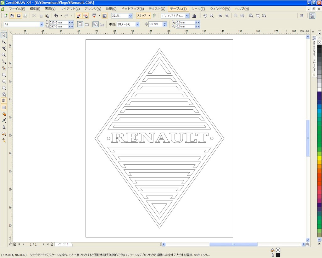Select the Ellipse tool
The width and height of the screenshot is (322, 258).
coord(4,81)
